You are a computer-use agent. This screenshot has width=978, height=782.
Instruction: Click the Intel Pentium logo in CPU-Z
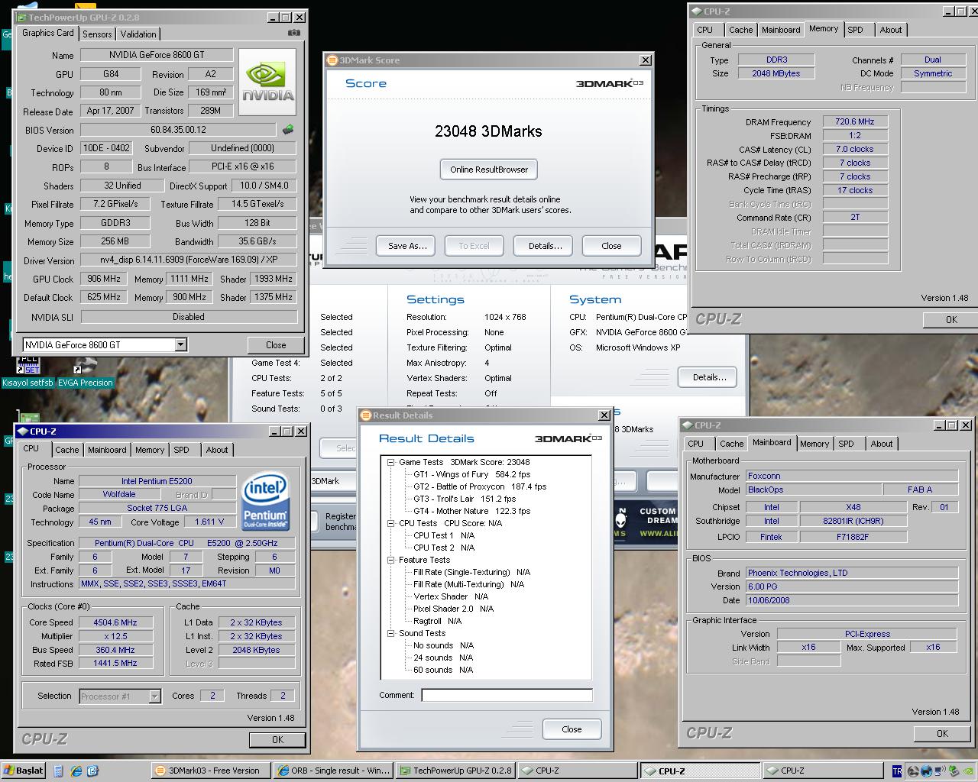tap(265, 502)
